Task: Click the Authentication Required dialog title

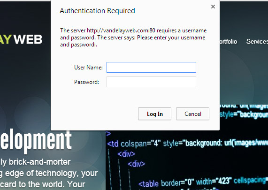Action: [x=97, y=11]
